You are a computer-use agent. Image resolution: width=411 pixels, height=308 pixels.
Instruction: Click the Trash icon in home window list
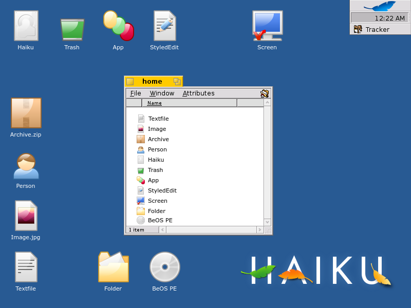tap(141, 171)
